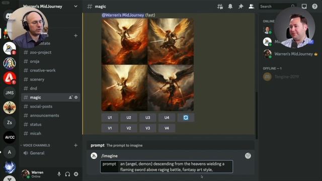
Task: Open the top-right angel image
Action: tap(171, 41)
